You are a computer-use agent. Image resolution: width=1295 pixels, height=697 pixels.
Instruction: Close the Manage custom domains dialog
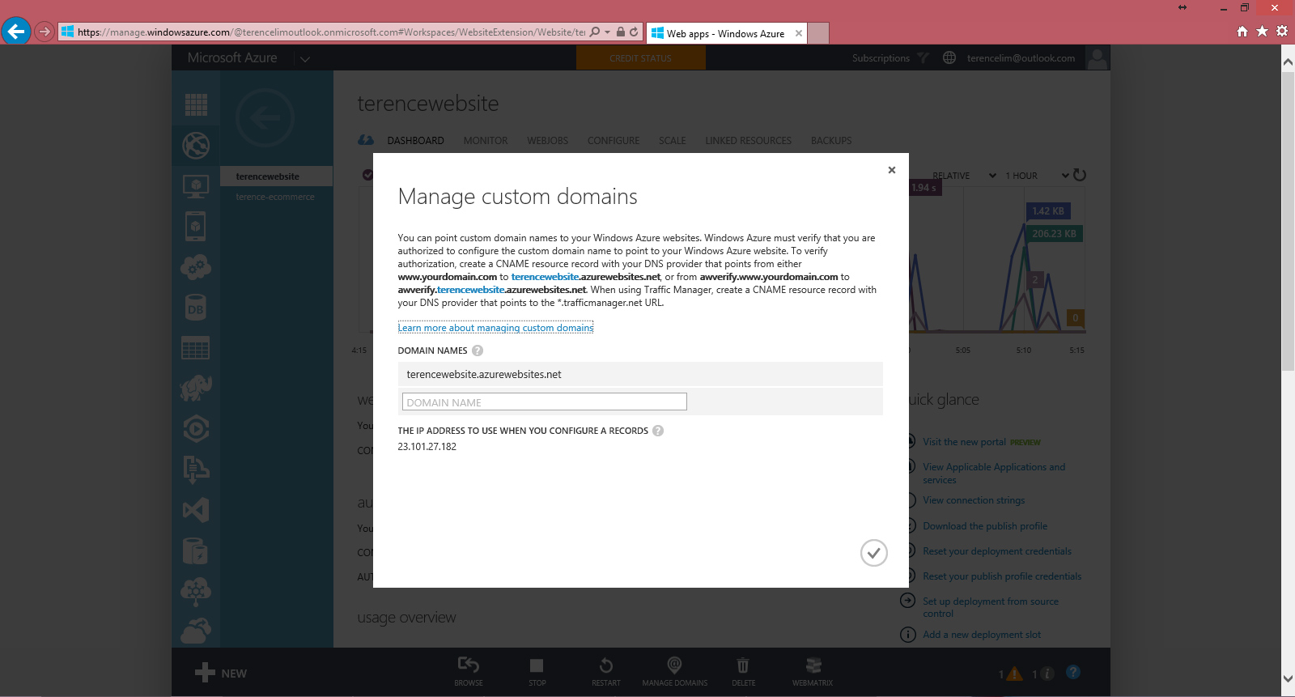click(x=891, y=170)
